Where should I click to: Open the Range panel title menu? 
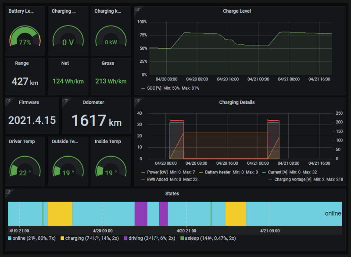click(x=22, y=63)
